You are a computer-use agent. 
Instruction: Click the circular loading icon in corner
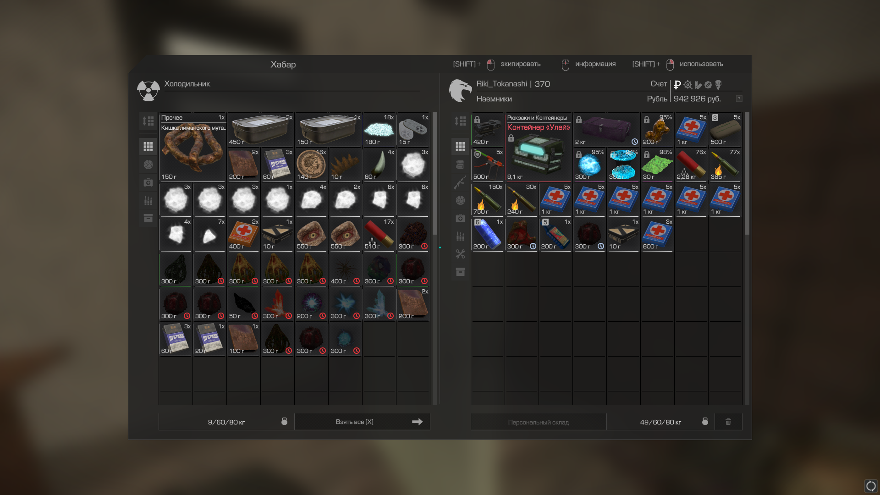pos(871,486)
